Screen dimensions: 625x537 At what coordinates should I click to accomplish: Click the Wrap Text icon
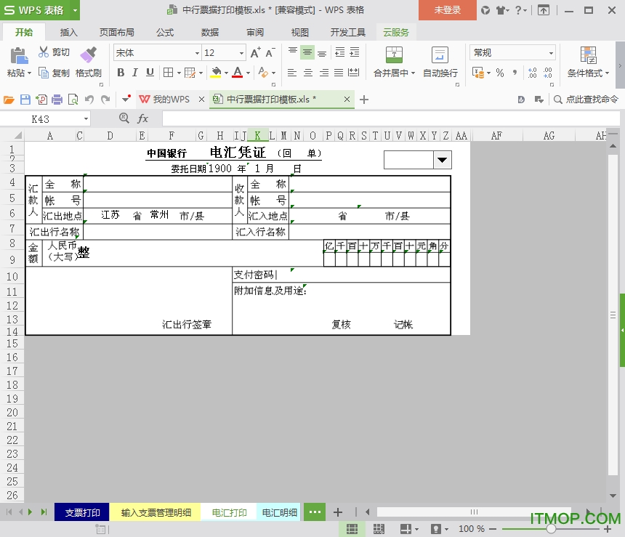point(440,54)
